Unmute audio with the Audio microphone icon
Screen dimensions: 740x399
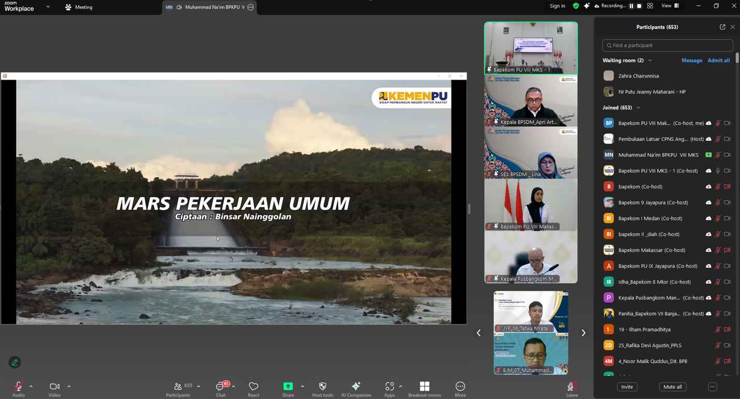pyautogui.click(x=18, y=387)
